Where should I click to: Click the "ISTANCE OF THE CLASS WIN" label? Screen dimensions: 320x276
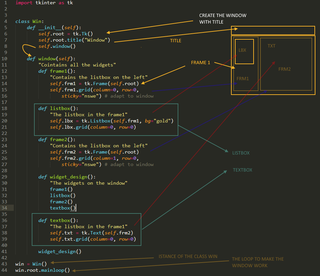pos(188,256)
